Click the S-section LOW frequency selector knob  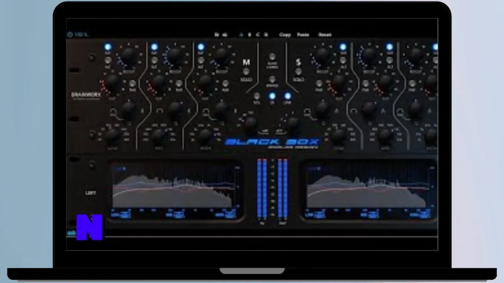(x=339, y=136)
